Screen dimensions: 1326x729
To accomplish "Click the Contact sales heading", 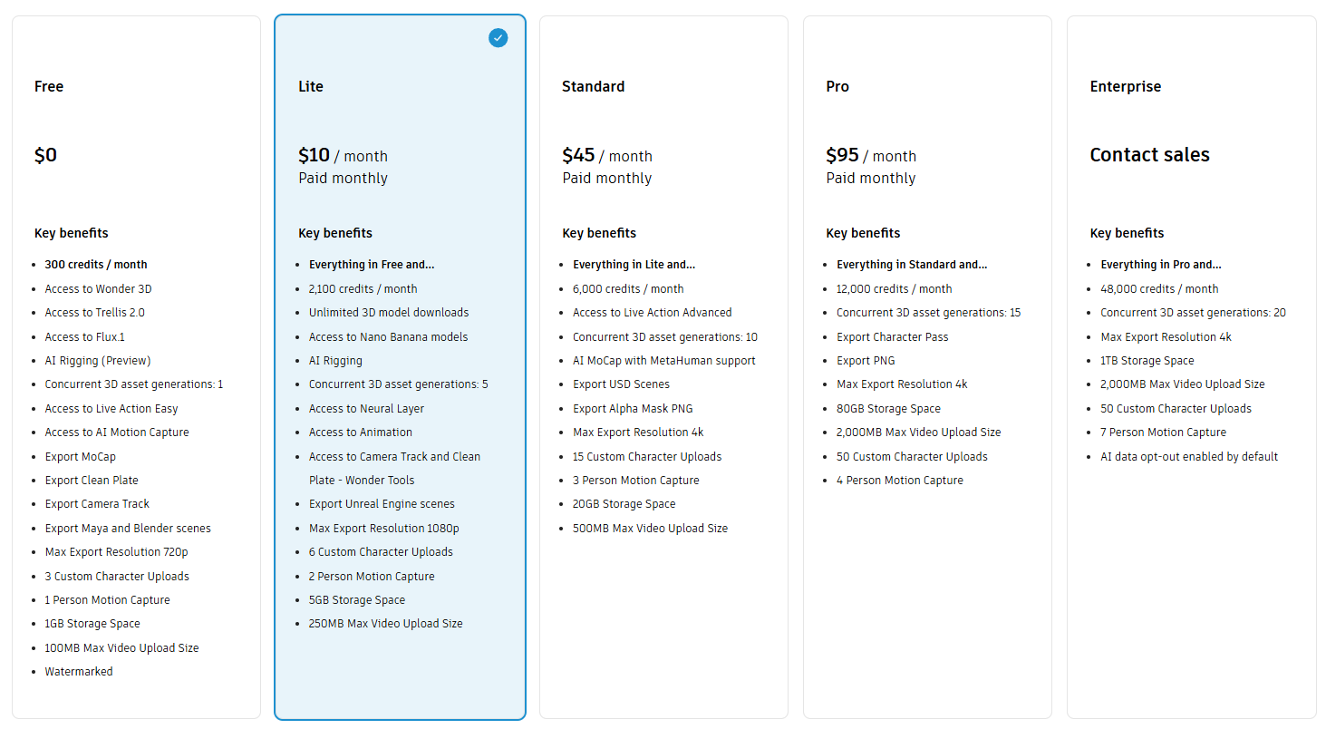I will point(1149,155).
